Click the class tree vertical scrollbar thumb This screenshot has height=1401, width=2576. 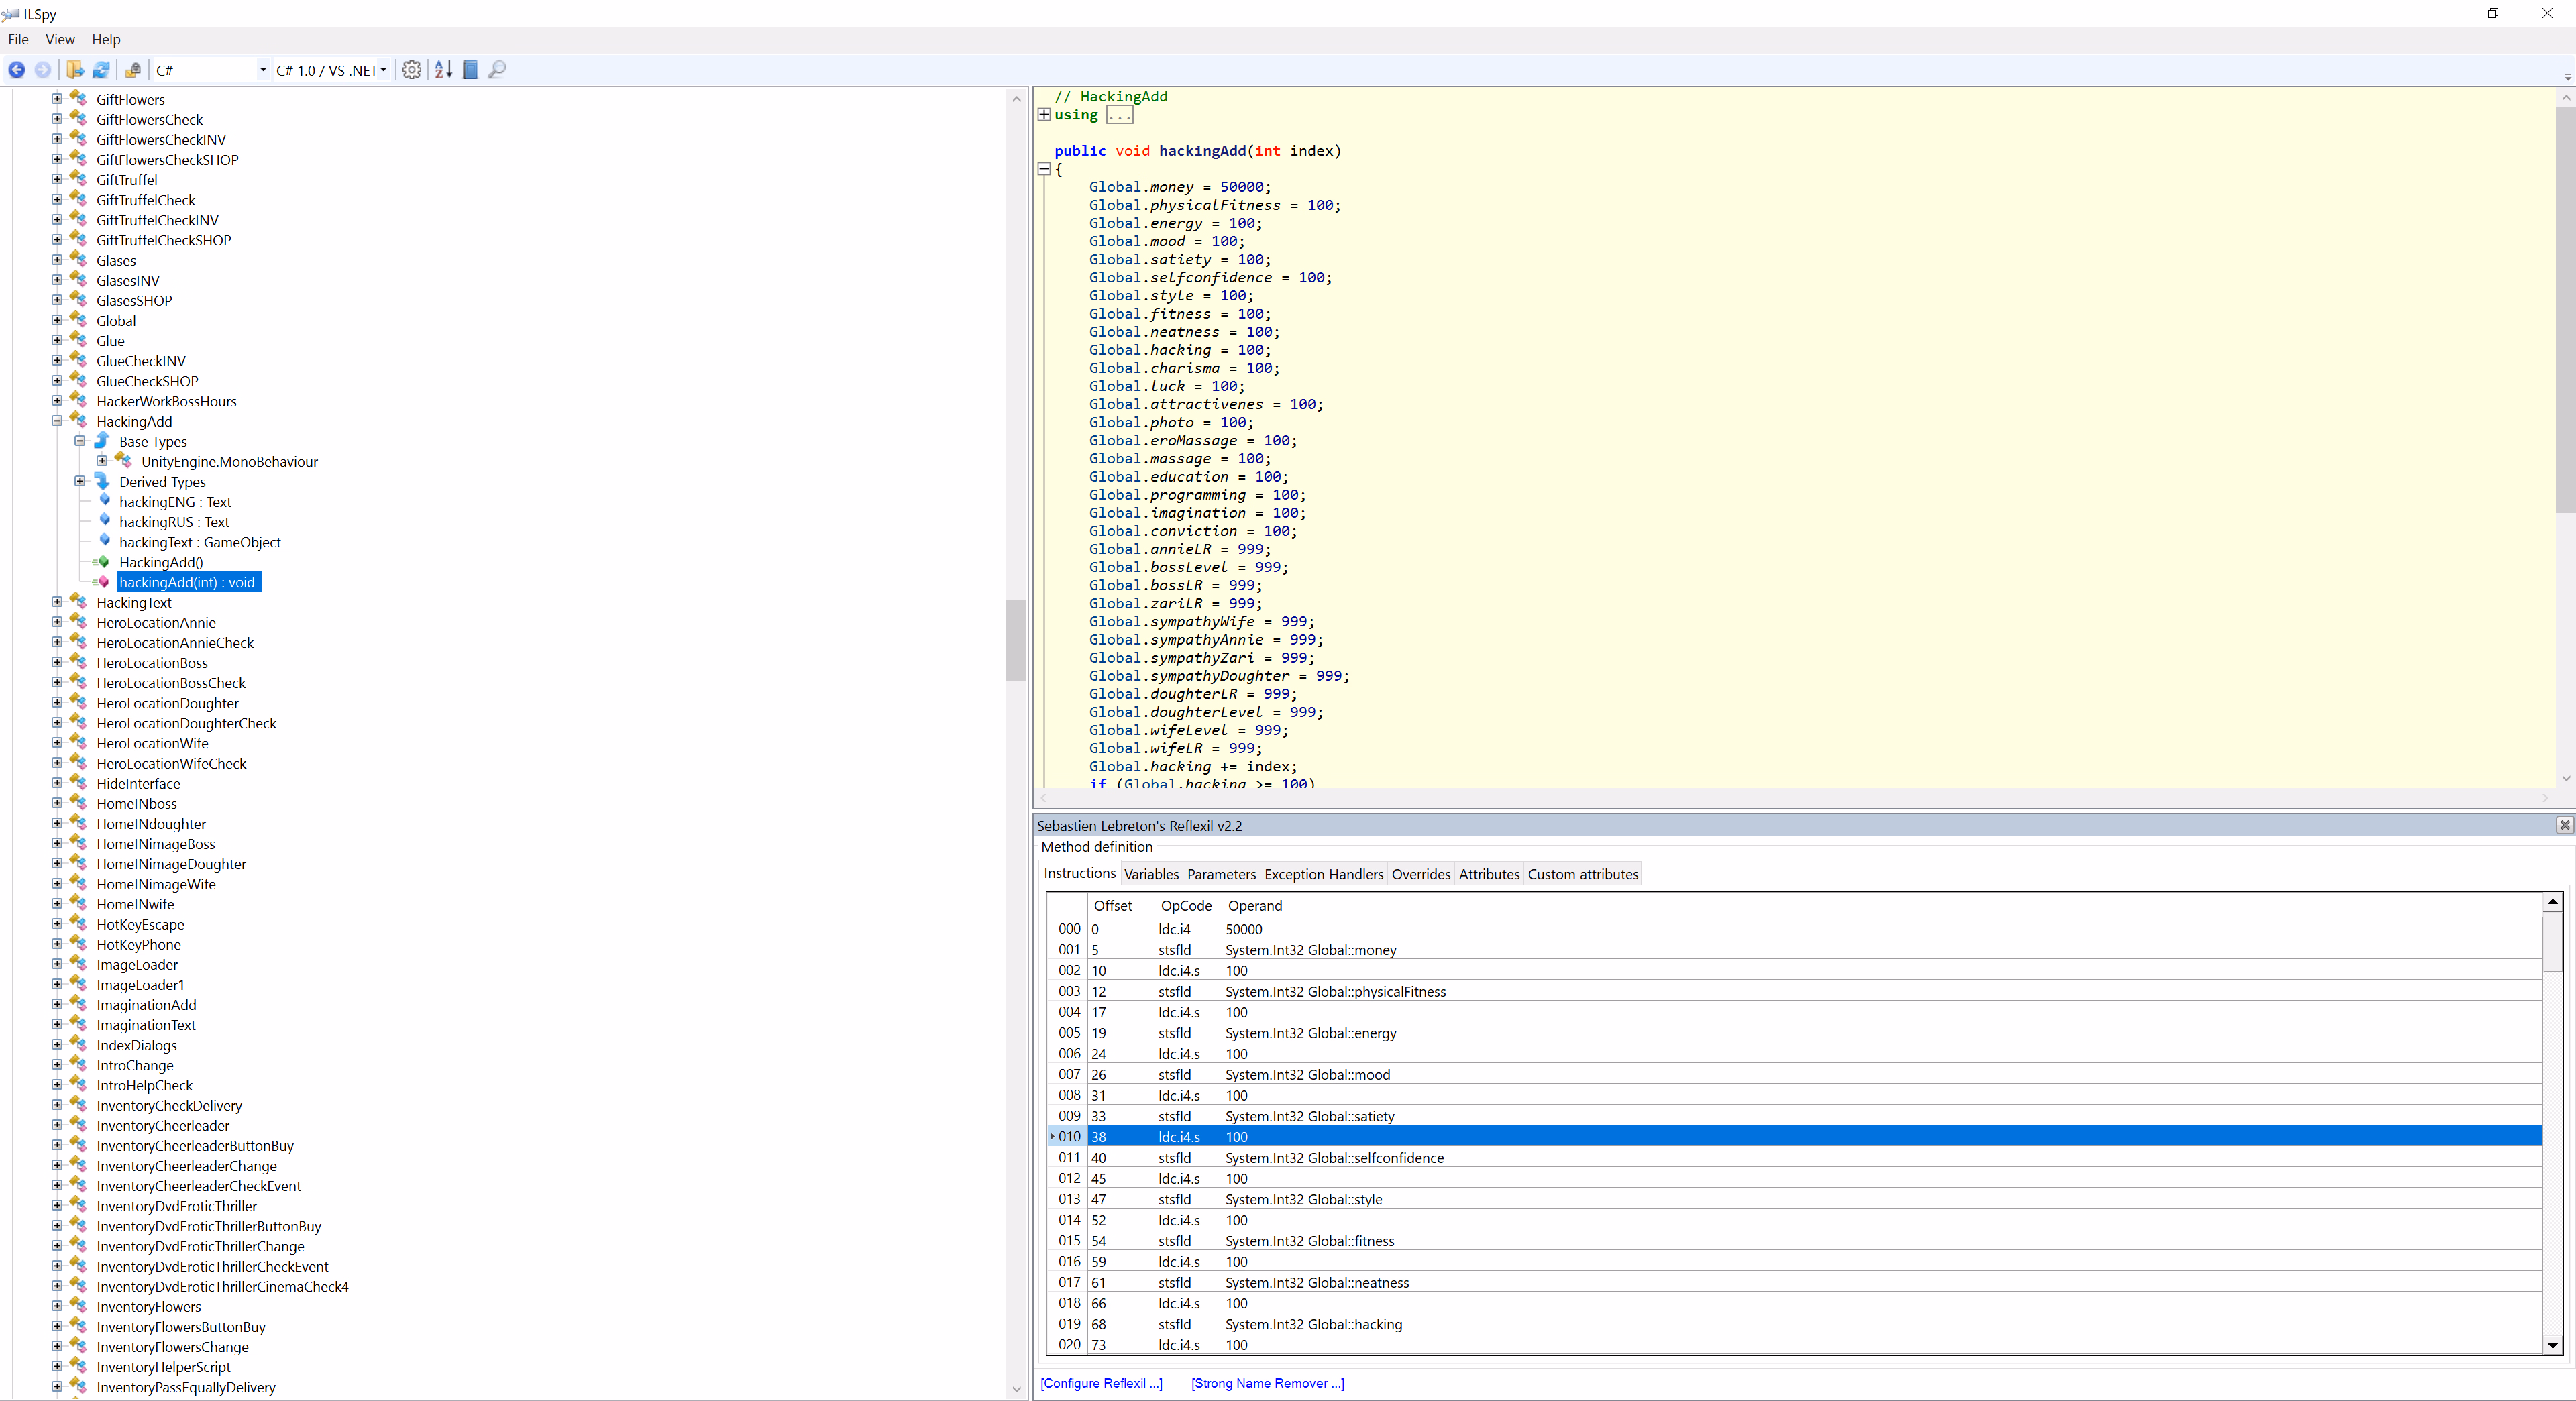[1016, 640]
